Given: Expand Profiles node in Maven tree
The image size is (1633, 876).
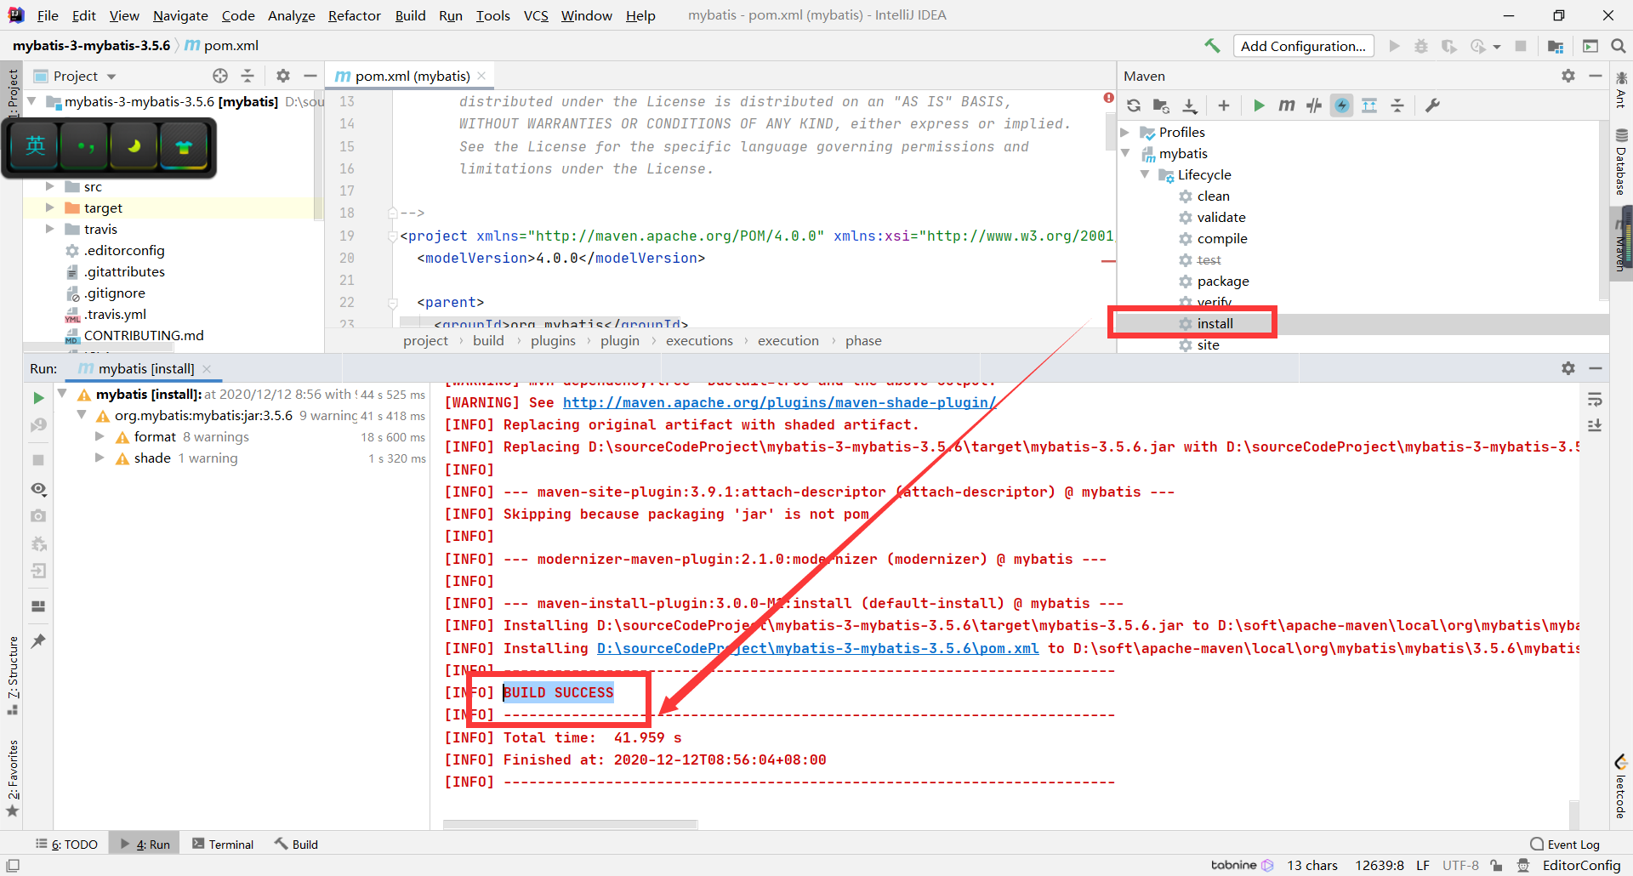Looking at the screenshot, I should point(1125,132).
